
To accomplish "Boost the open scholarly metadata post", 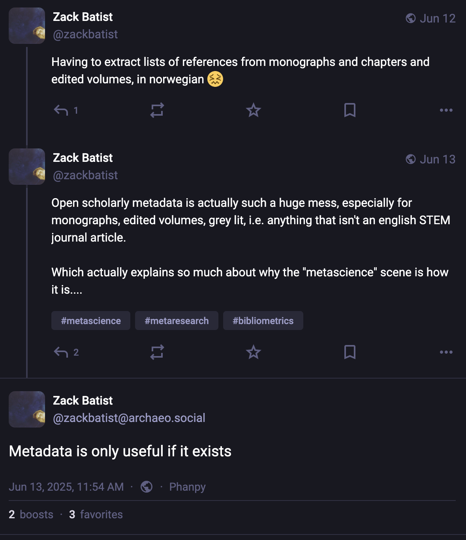I will pos(157,352).
